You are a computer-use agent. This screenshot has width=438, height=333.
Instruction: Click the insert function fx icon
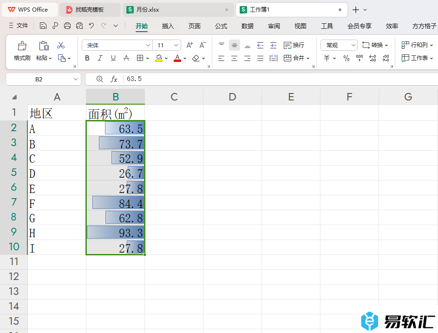[114, 79]
